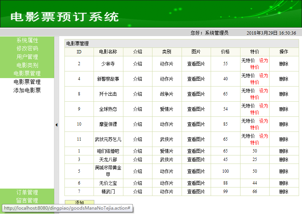The width and height of the screenshot is (302, 214).
Task: Select the special price 66 cell
Action: coord(254,192)
